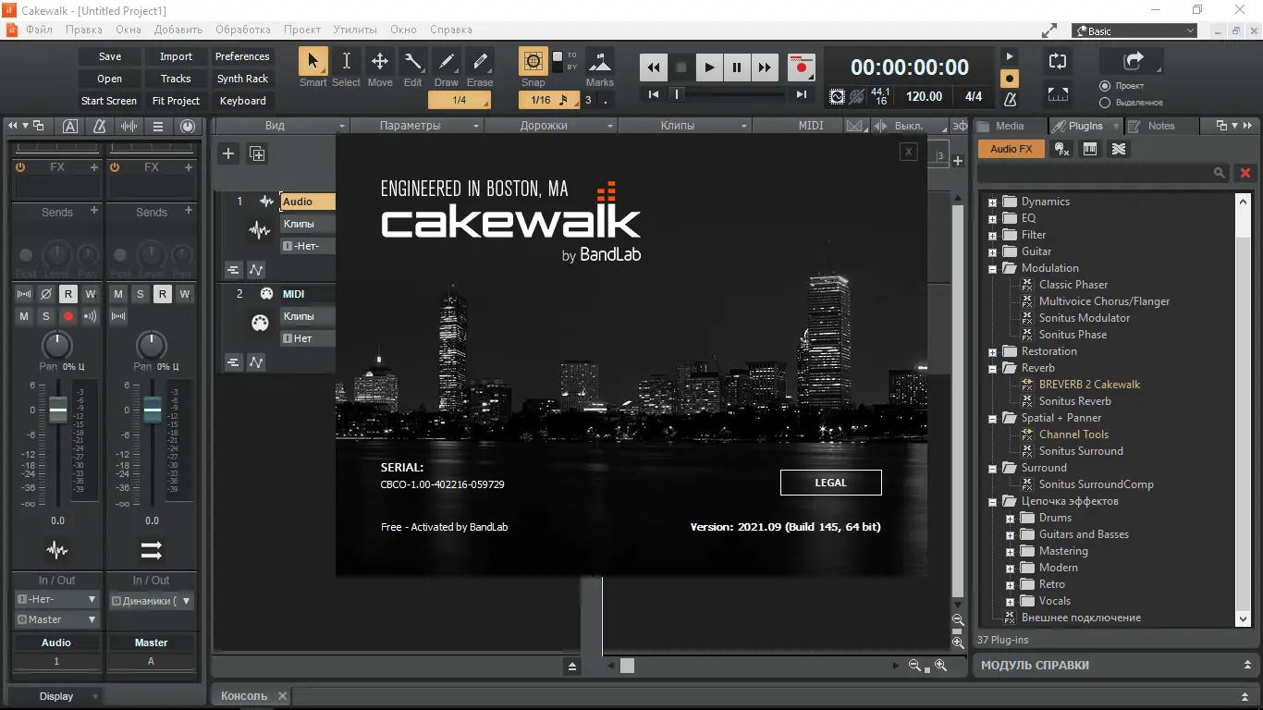Image resolution: width=1263 pixels, height=710 pixels.
Task: Mute the Master channel strip
Action: [118, 294]
